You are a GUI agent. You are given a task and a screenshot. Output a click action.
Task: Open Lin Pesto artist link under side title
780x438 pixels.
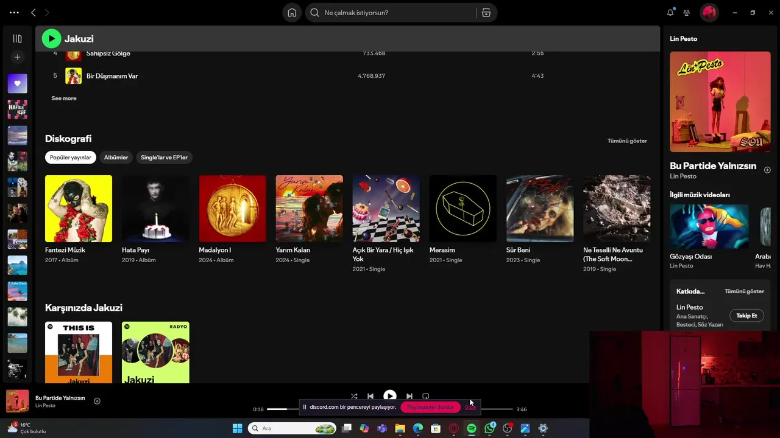click(x=683, y=176)
